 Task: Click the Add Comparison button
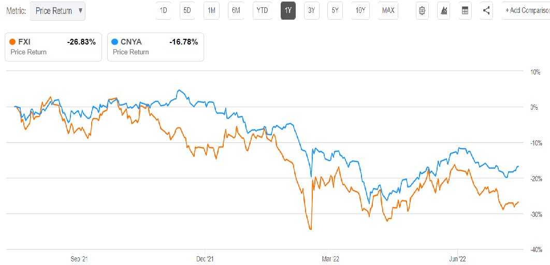(x=526, y=10)
